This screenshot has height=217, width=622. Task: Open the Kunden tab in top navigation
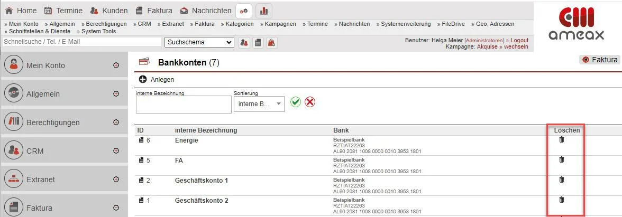point(108,11)
